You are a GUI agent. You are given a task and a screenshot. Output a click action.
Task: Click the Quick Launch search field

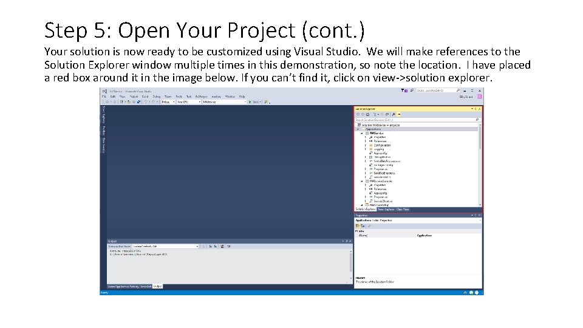[438, 91]
